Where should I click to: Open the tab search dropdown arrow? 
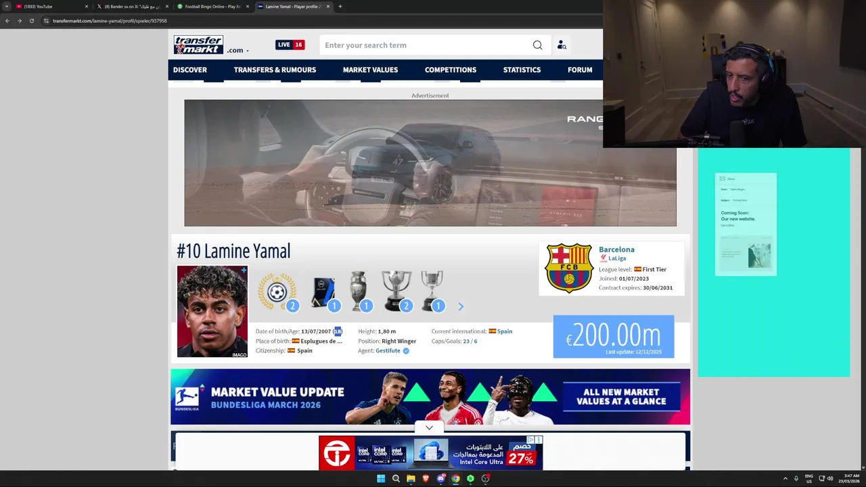[6, 6]
